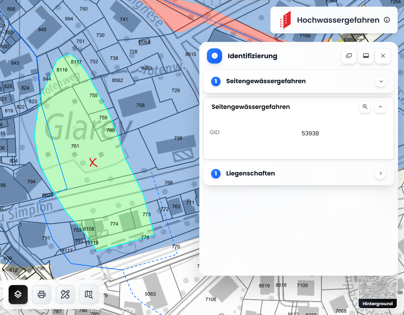Click info icon next to Hochwassergefahren
The width and height of the screenshot is (404, 315).
tap(387, 20)
